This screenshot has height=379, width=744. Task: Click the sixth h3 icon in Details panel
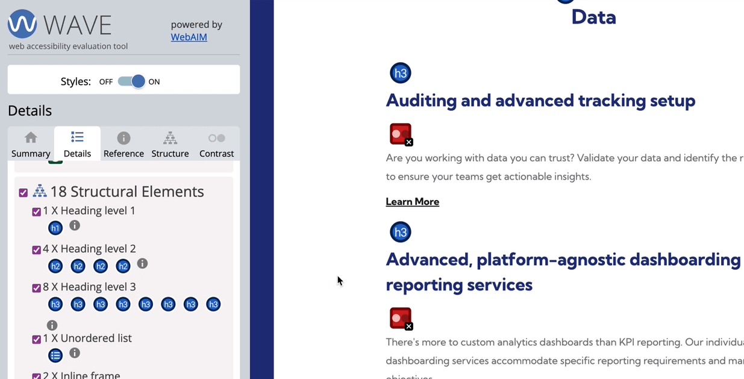click(x=168, y=304)
